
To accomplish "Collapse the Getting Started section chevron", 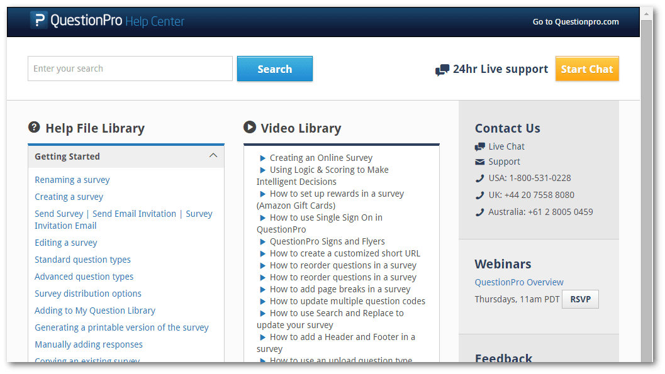I will [x=213, y=156].
